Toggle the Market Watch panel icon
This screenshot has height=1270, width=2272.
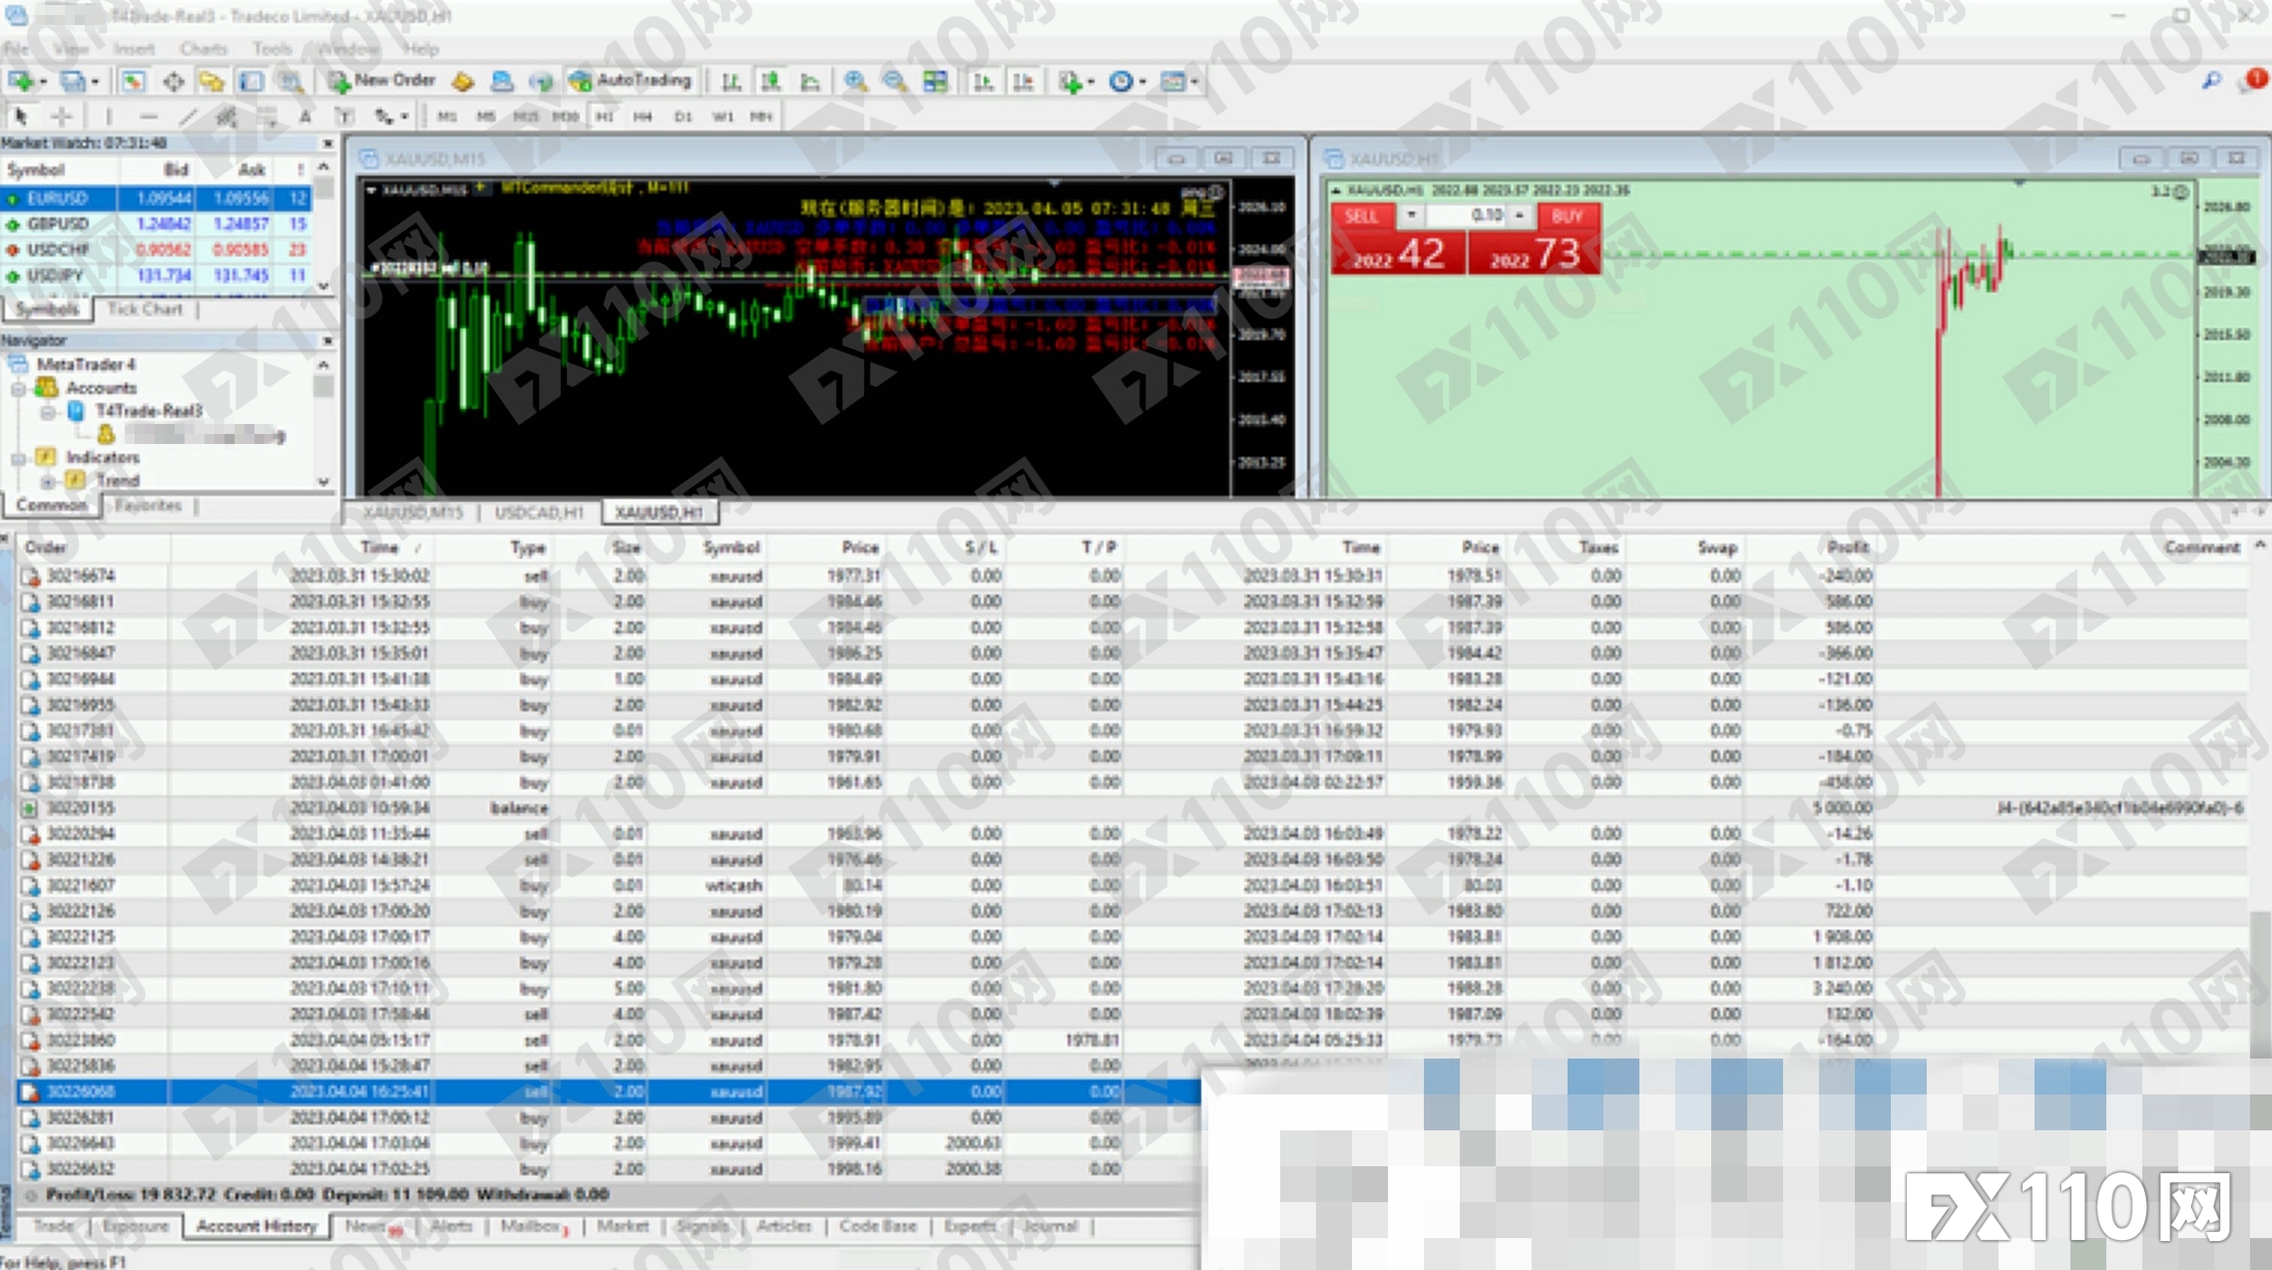(x=133, y=81)
